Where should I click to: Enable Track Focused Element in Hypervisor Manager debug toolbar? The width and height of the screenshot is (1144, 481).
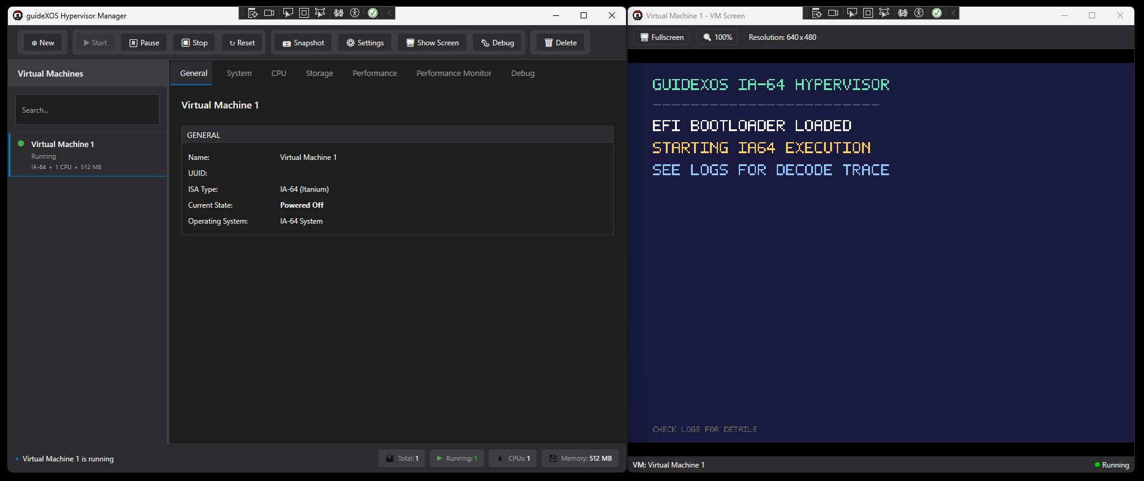pyautogui.click(x=320, y=13)
